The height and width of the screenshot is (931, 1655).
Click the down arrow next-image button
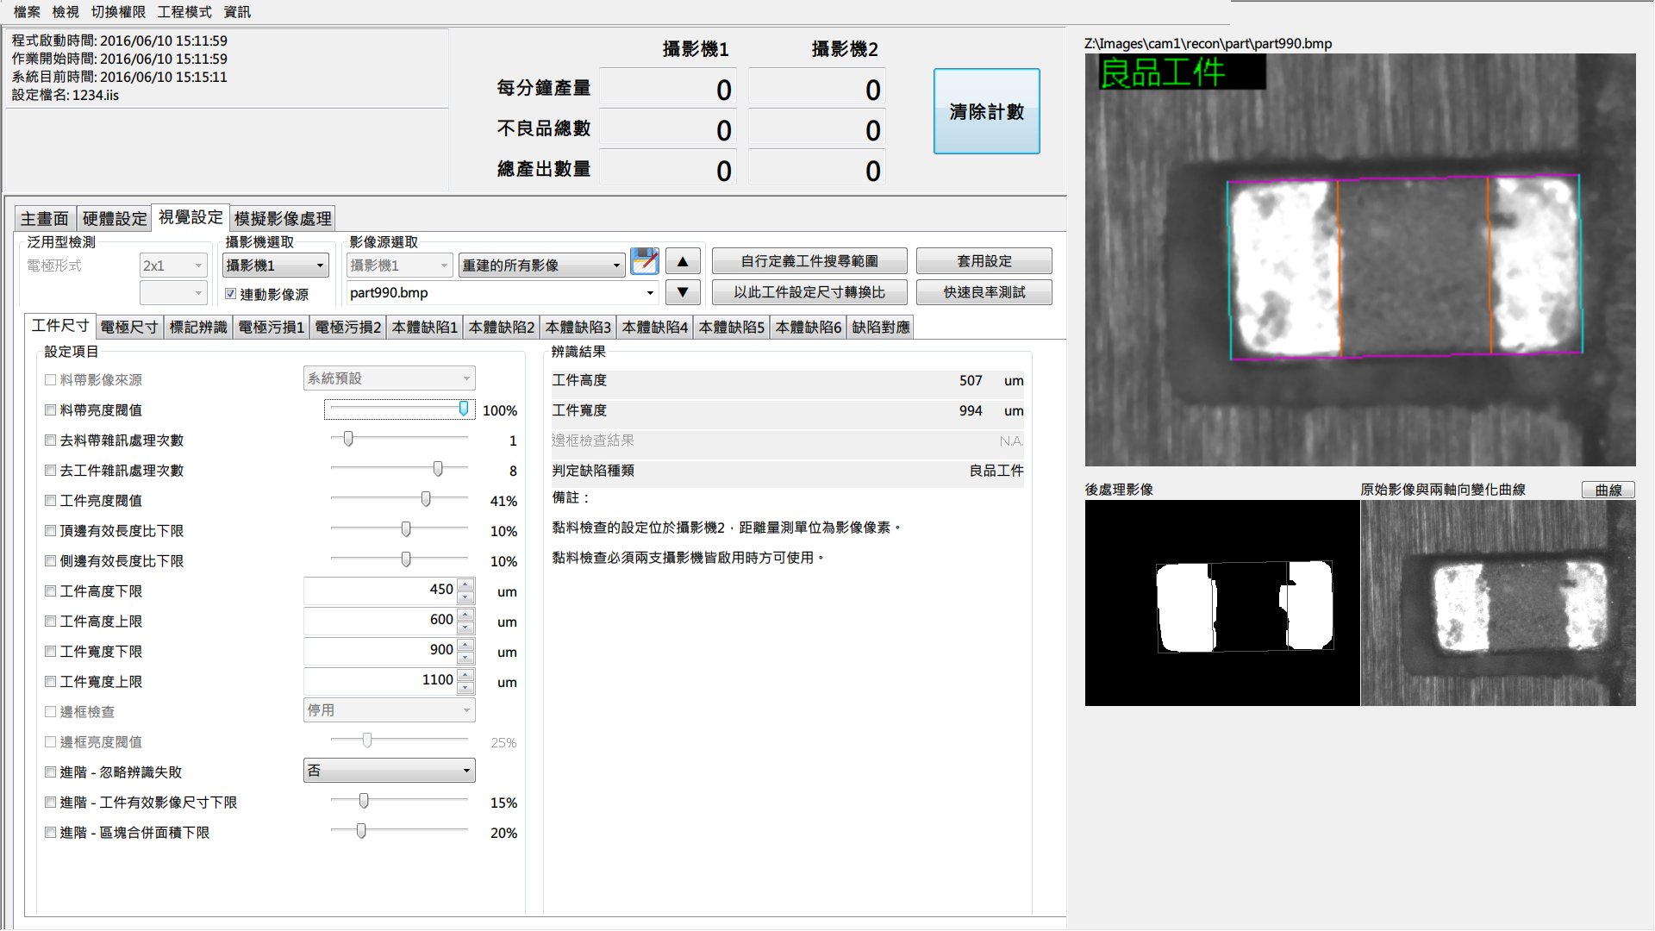pyautogui.click(x=683, y=292)
